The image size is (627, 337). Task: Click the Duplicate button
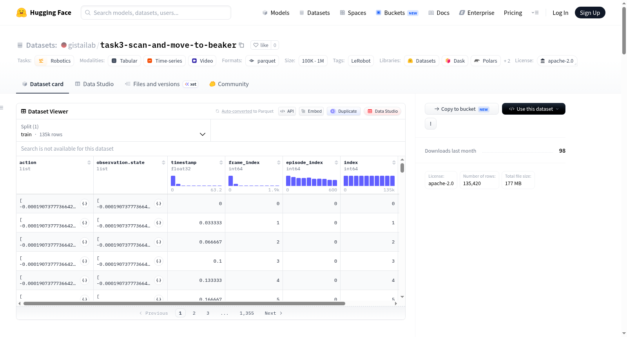pyautogui.click(x=344, y=111)
